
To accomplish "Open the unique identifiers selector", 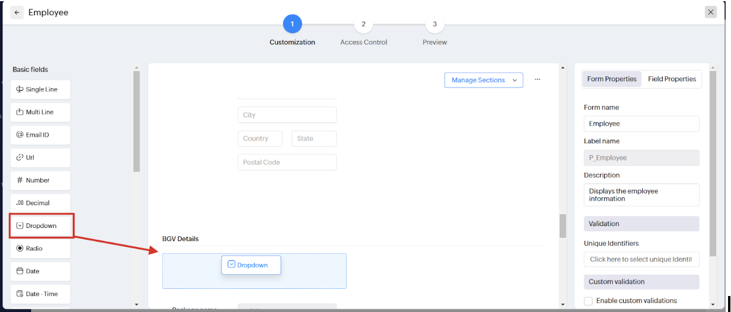I will coord(641,259).
